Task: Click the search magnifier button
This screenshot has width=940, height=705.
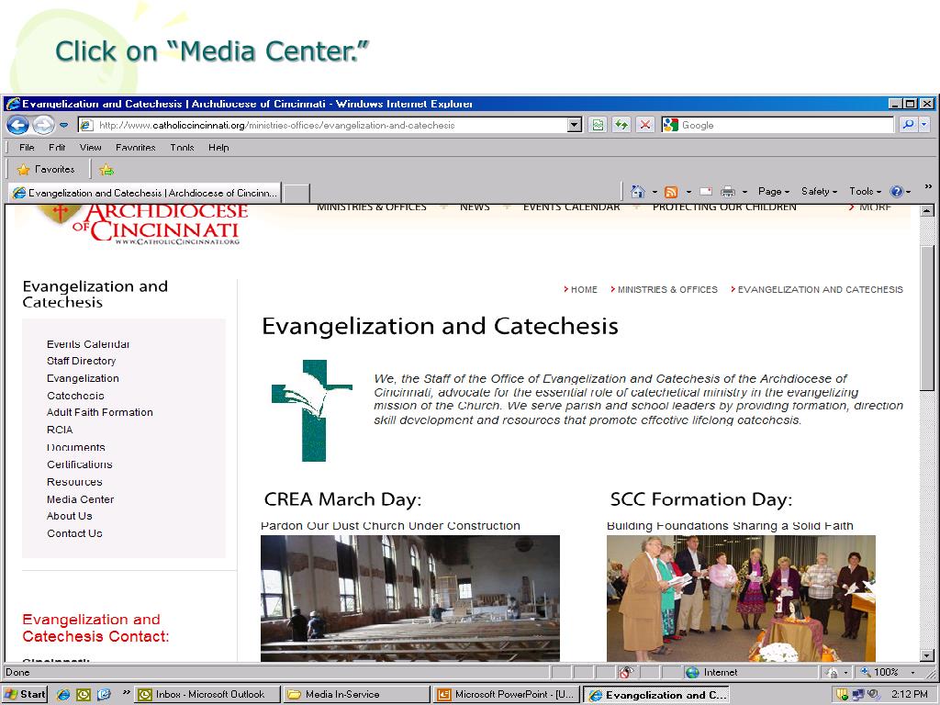Action: pyautogui.click(x=909, y=125)
